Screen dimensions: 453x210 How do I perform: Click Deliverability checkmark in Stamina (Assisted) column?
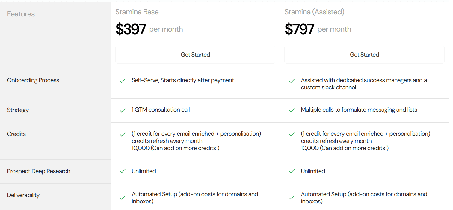coord(292,198)
